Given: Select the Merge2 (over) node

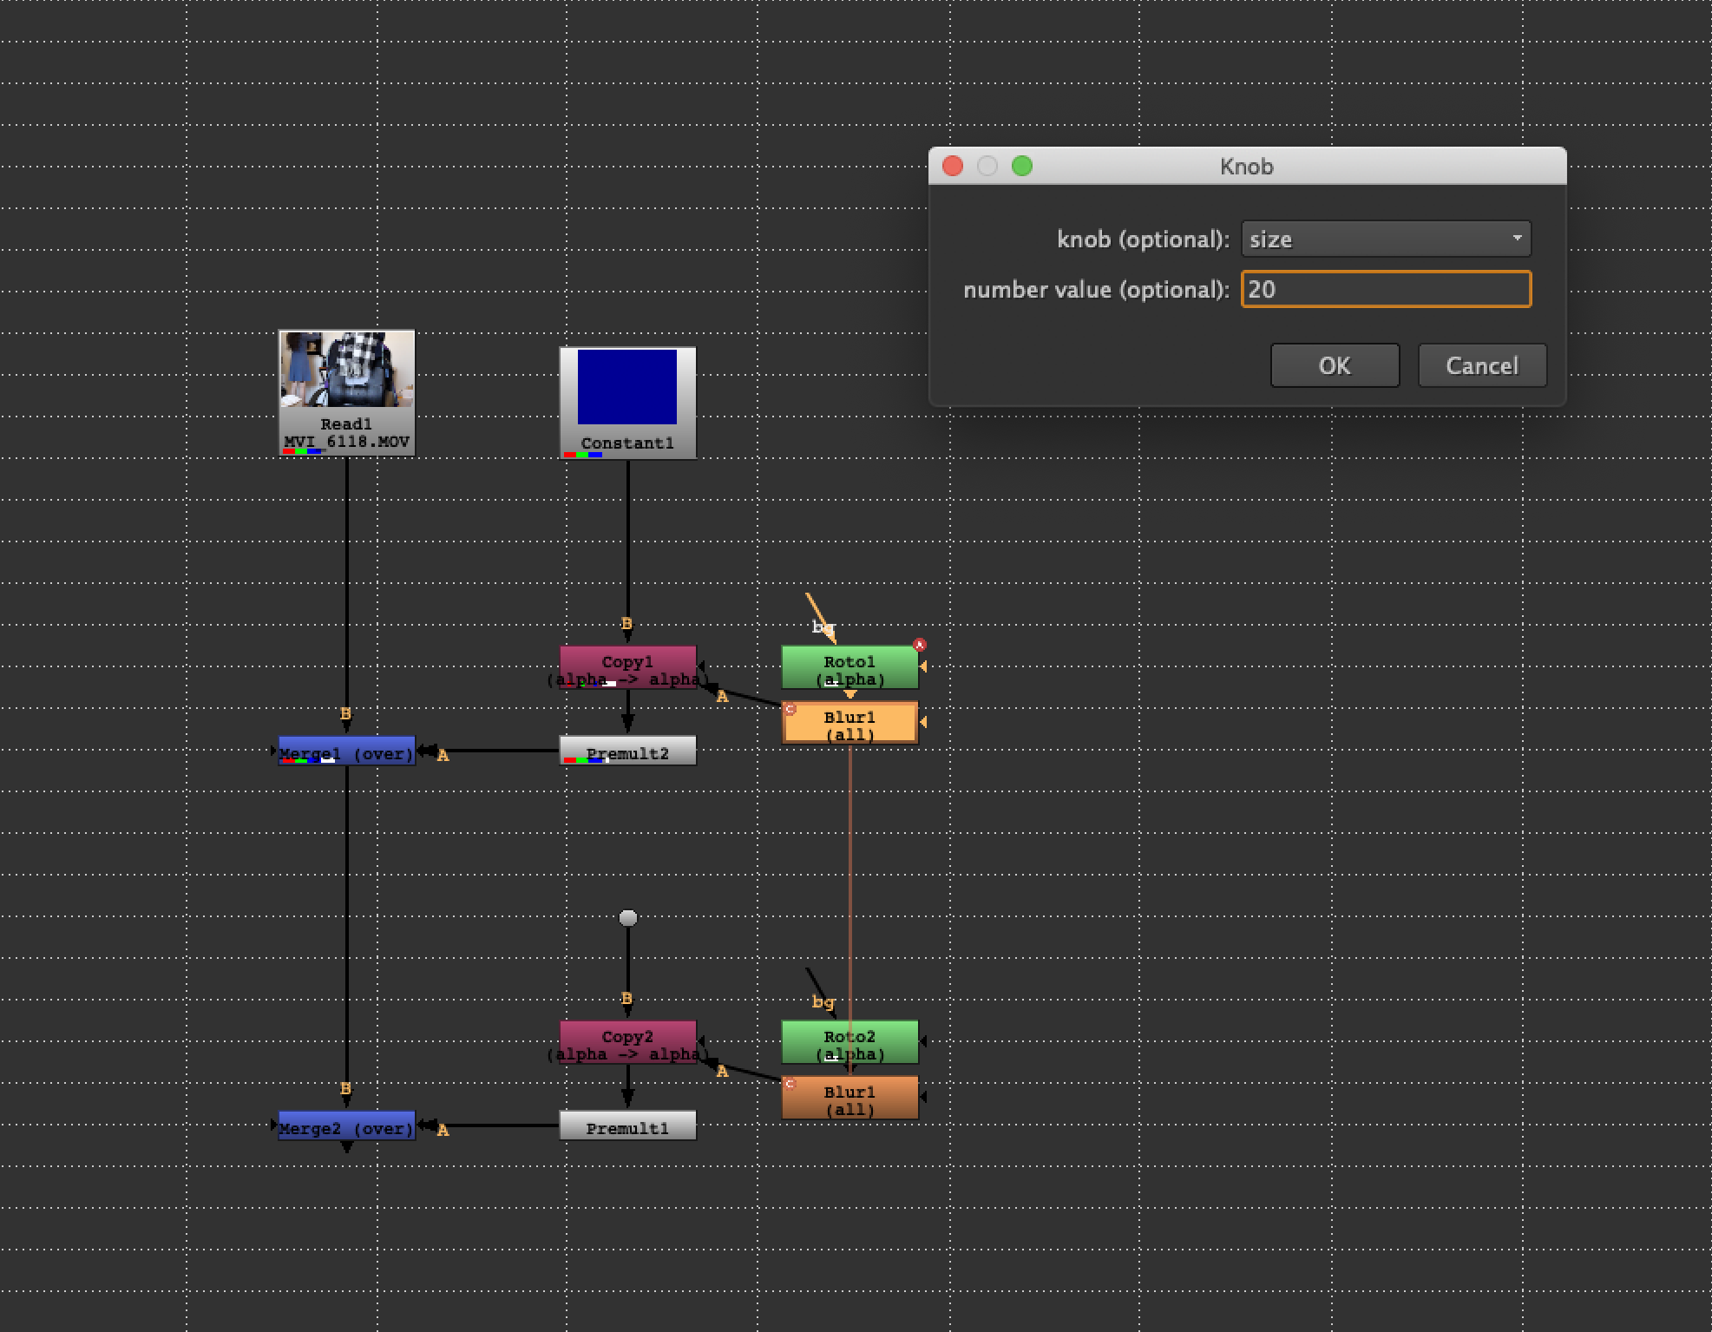Looking at the screenshot, I should tap(346, 1126).
